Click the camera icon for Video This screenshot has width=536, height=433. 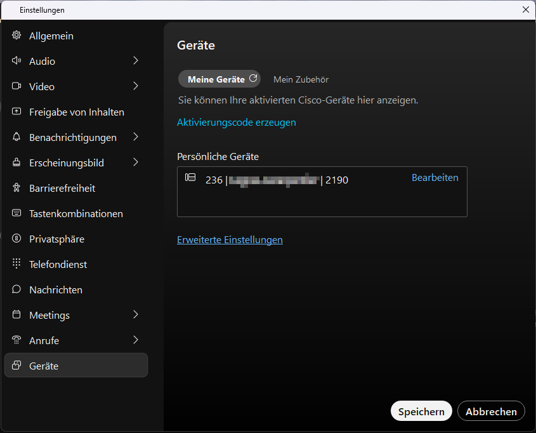pos(16,86)
